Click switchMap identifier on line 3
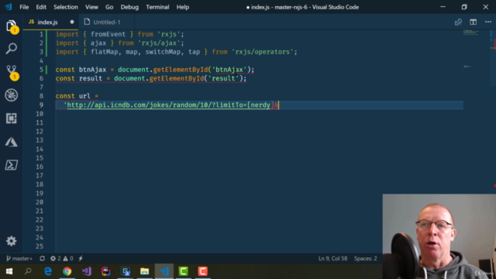Viewport: 496px width, 279px height. coord(163,52)
